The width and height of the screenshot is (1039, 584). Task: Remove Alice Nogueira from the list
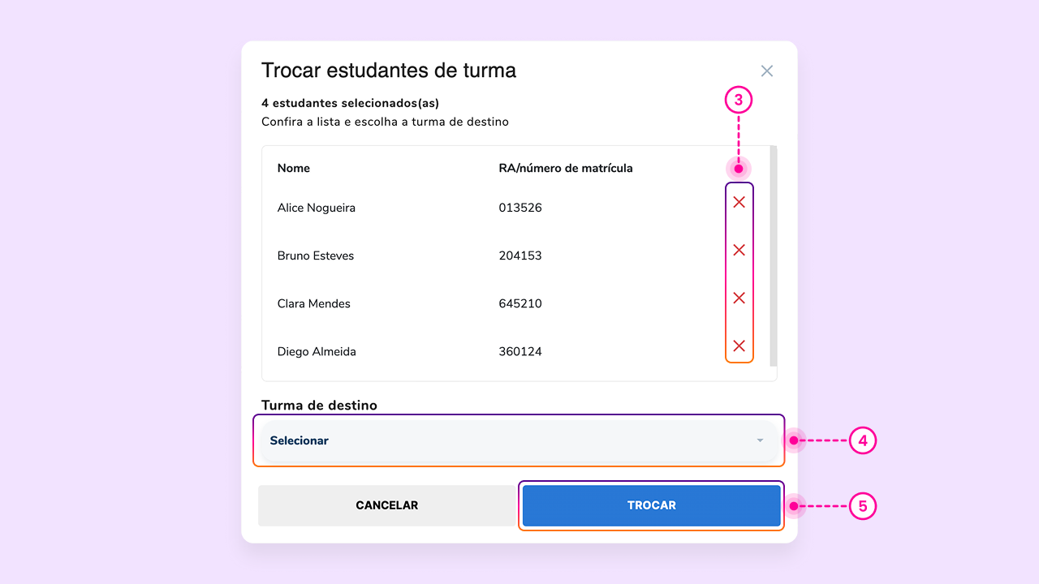(x=739, y=202)
